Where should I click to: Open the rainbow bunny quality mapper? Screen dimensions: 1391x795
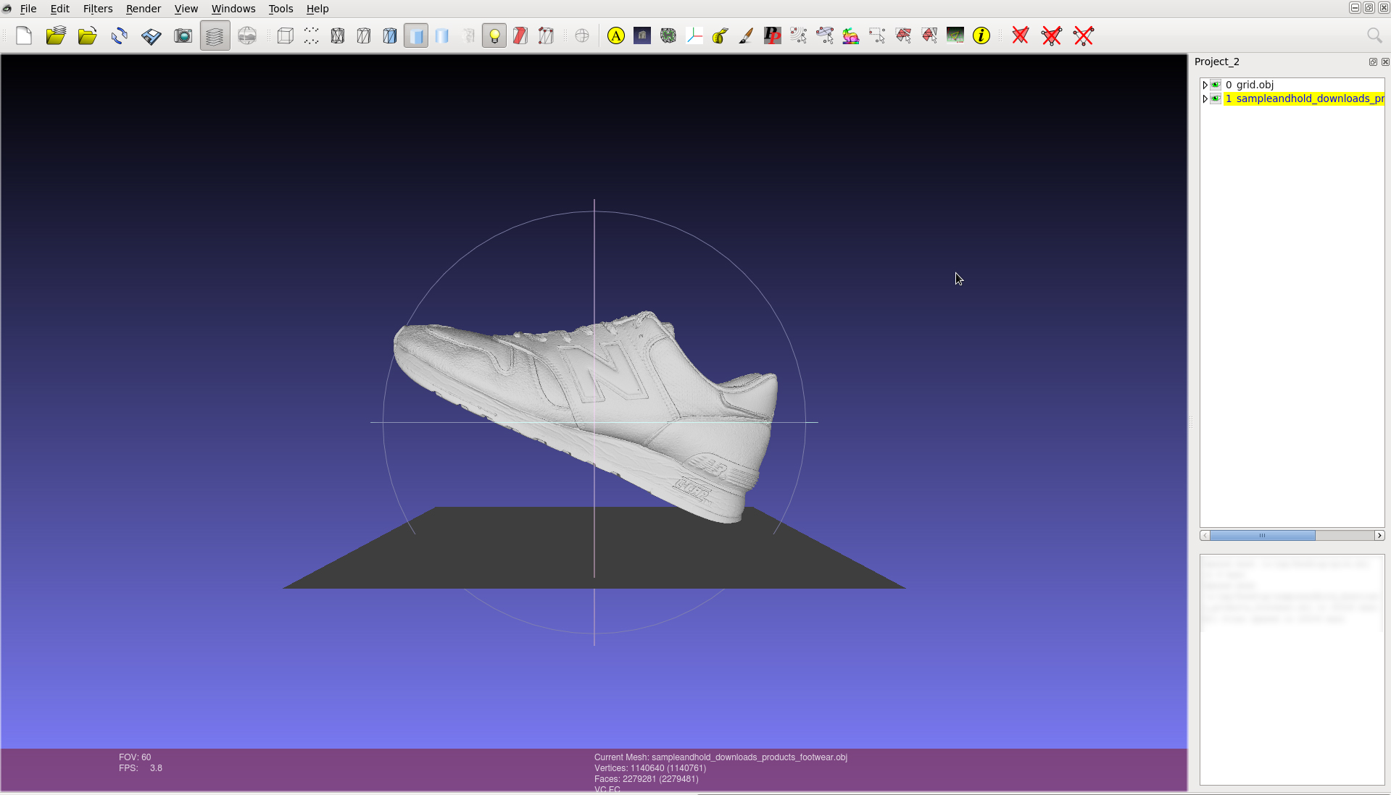pos(851,35)
